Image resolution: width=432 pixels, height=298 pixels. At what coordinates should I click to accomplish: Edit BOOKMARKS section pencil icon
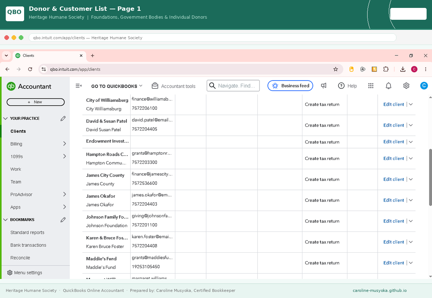[63, 220]
